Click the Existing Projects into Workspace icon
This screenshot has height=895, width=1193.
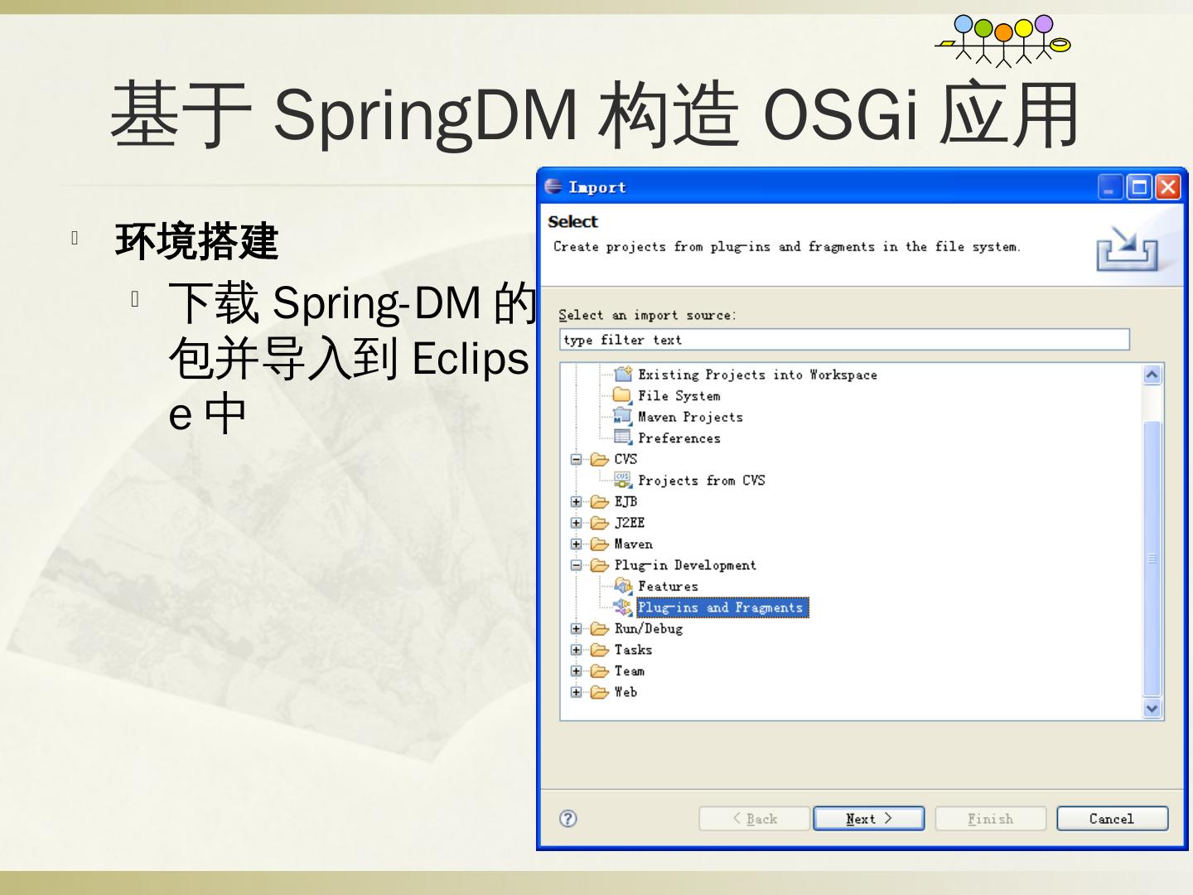tap(623, 375)
